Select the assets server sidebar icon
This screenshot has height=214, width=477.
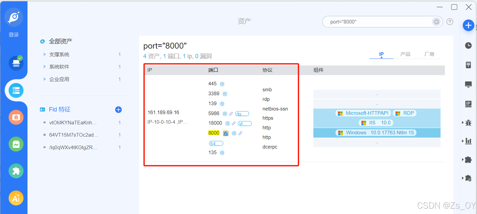pos(16,90)
